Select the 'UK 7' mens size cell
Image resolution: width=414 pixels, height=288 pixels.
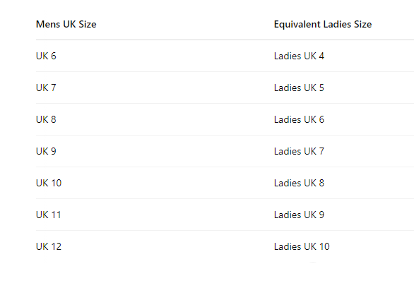(x=46, y=88)
